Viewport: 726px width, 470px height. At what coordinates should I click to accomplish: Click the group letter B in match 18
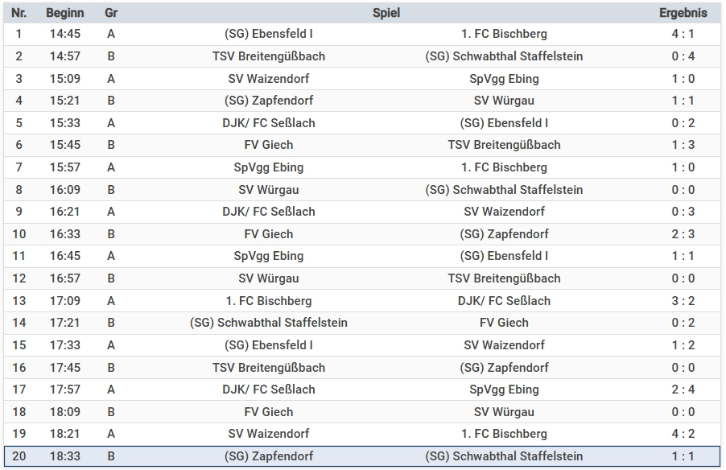[x=111, y=412]
